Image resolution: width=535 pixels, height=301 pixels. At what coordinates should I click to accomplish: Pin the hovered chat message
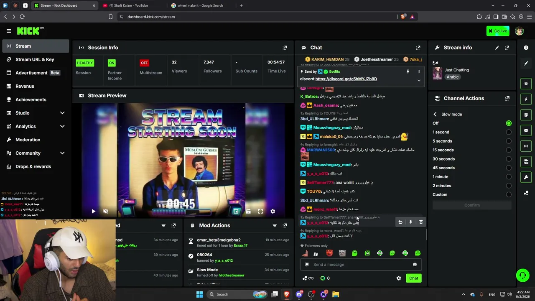tap(410, 222)
